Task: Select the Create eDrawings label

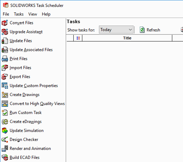Action: (26, 122)
